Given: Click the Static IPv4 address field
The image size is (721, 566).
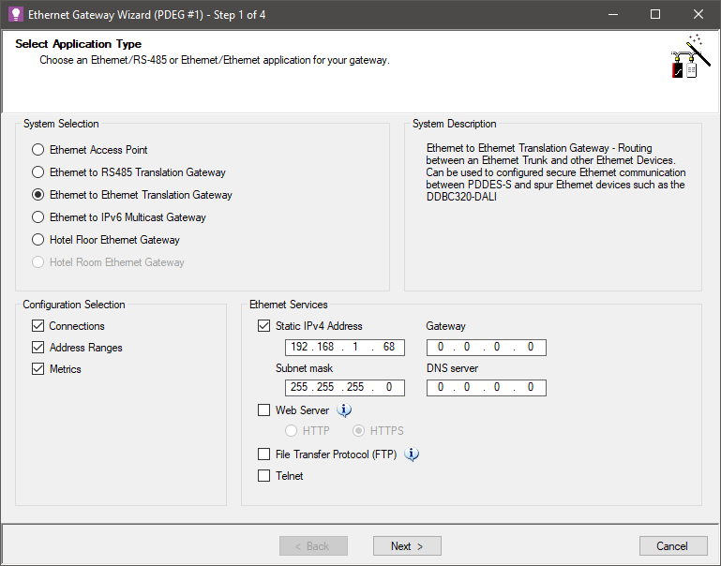Looking at the screenshot, I should pyautogui.click(x=344, y=348).
